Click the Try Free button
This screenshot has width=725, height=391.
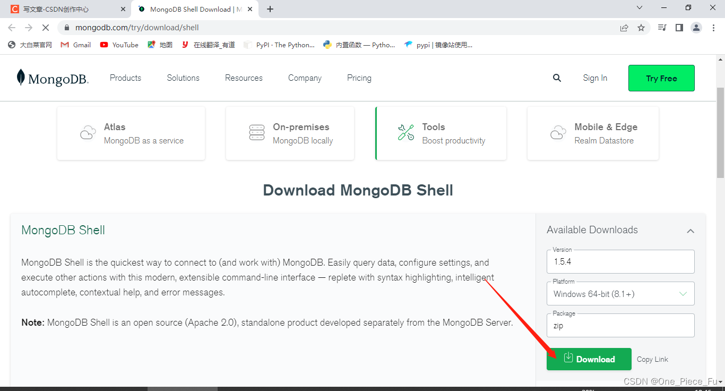(661, 78)
